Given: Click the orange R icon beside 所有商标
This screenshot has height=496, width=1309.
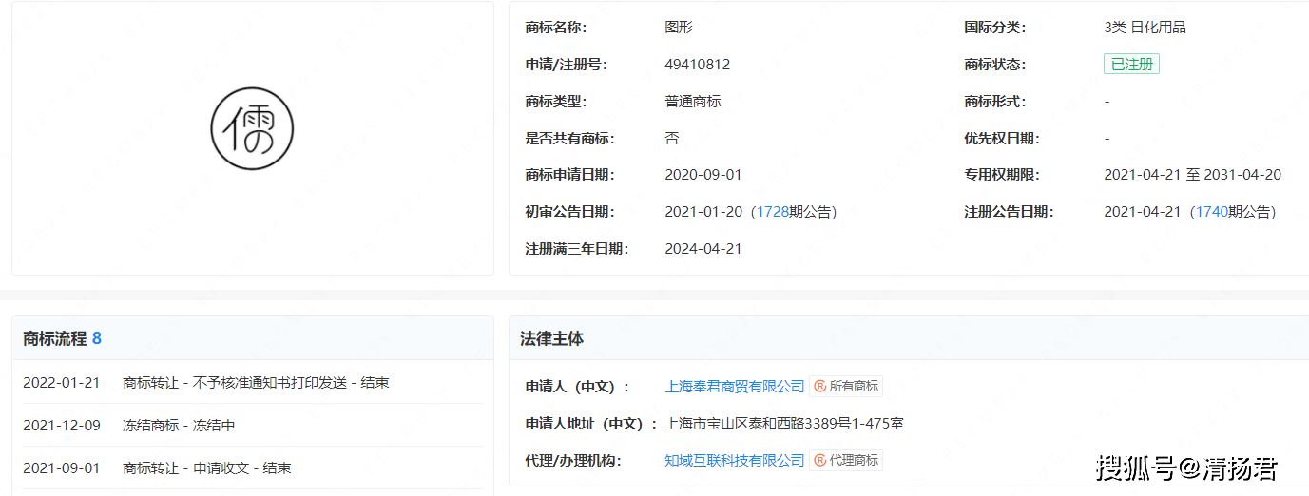Looking at the screenshot, I should coord(819,387).
